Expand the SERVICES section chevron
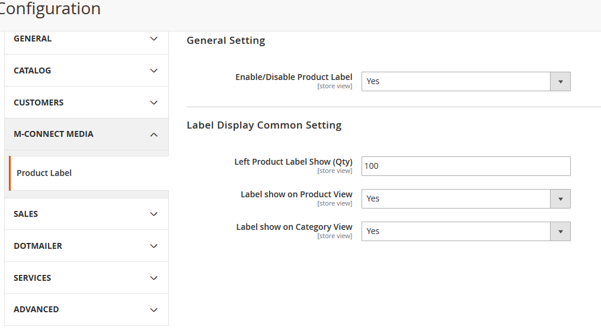 (x=154, y=278)
